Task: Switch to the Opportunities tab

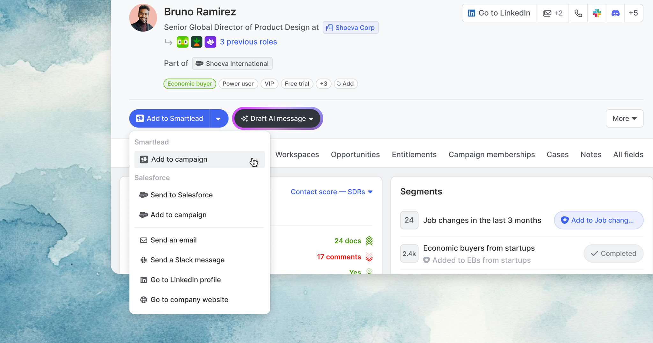Action: coord(355,155)
